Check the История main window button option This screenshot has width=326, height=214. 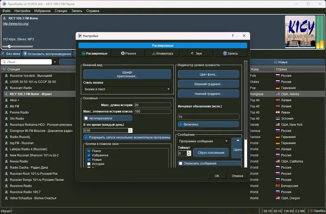(89, 164)
